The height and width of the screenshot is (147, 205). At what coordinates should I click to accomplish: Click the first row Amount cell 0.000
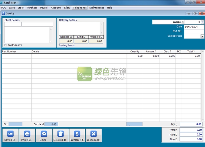tap(151, 56)
